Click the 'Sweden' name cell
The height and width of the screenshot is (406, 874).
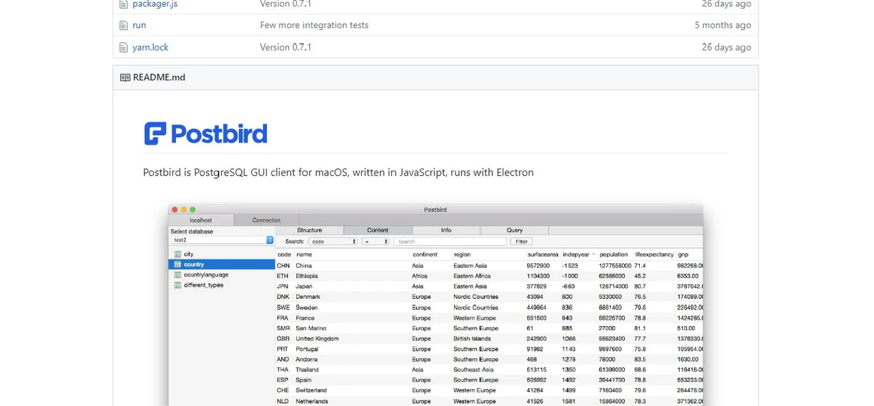tap(307, 307)
